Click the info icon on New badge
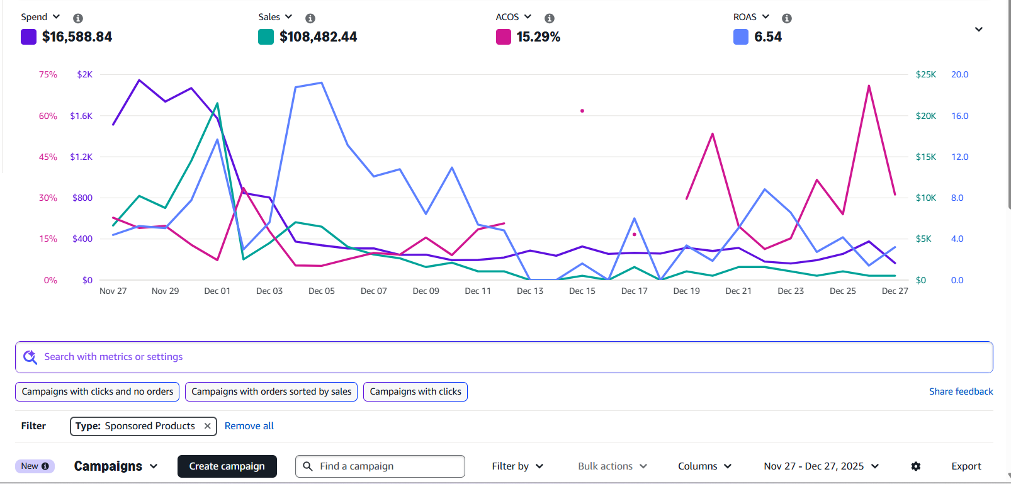The height and width of the screenshot is (484, 1011). pos(45,466)
